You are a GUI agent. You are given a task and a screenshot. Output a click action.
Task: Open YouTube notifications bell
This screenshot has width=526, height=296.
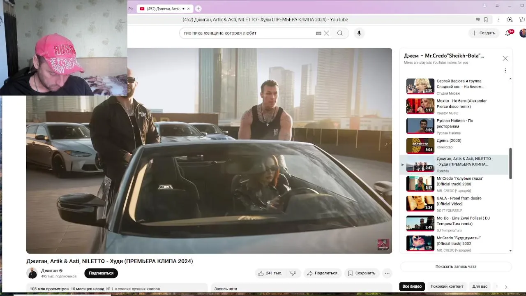[508, 33]
